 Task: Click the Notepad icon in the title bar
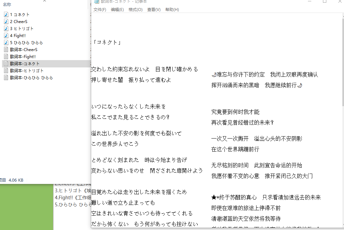[97, 2]
